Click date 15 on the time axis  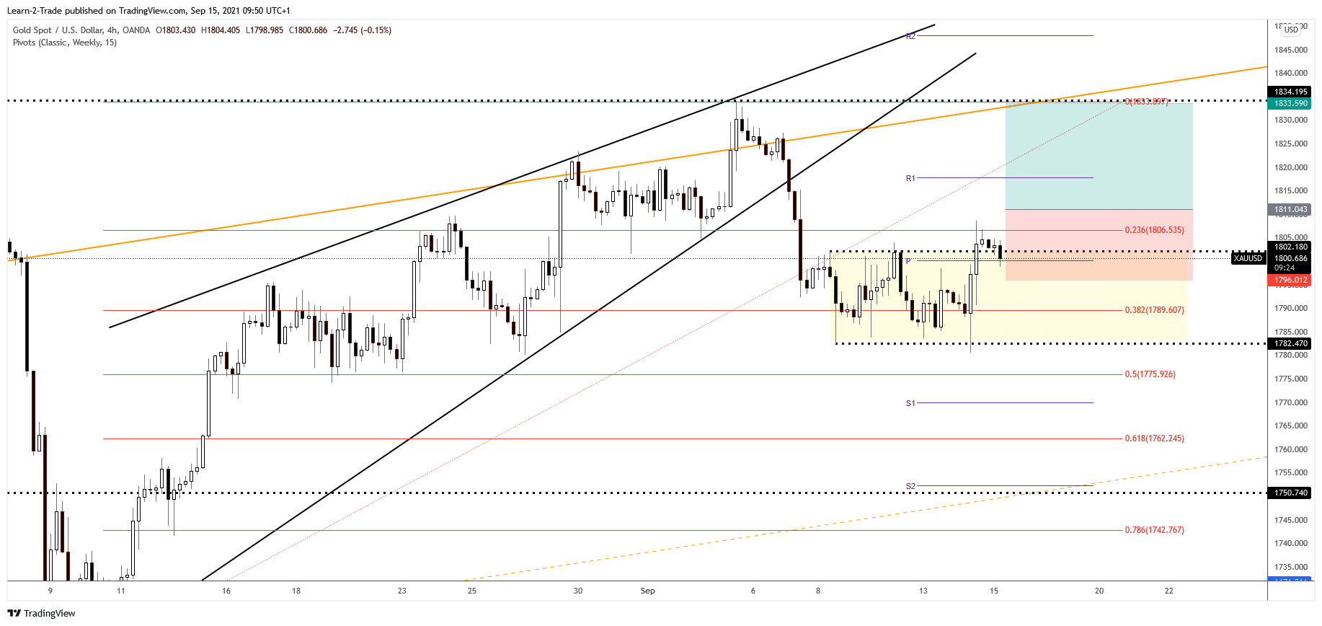point(993,591)
